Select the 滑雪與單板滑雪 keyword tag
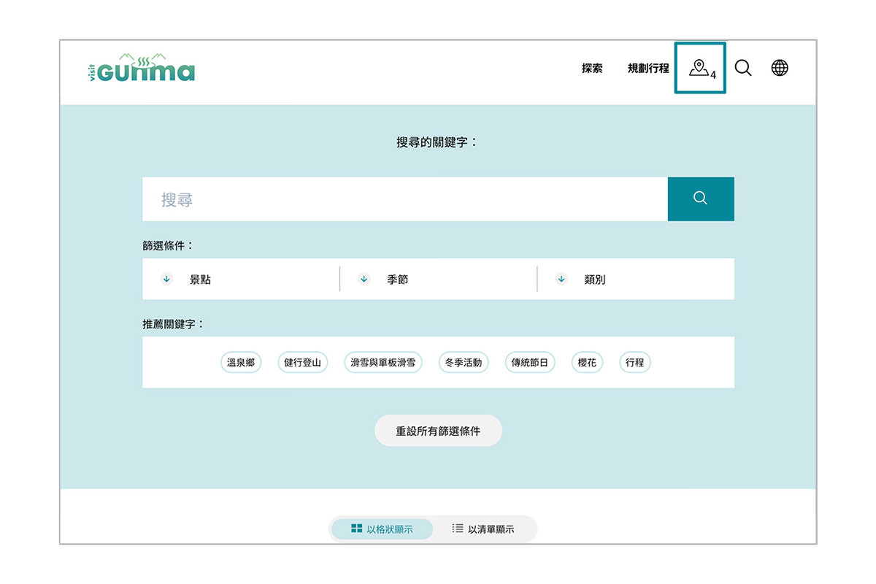 [x=383, y=362]
